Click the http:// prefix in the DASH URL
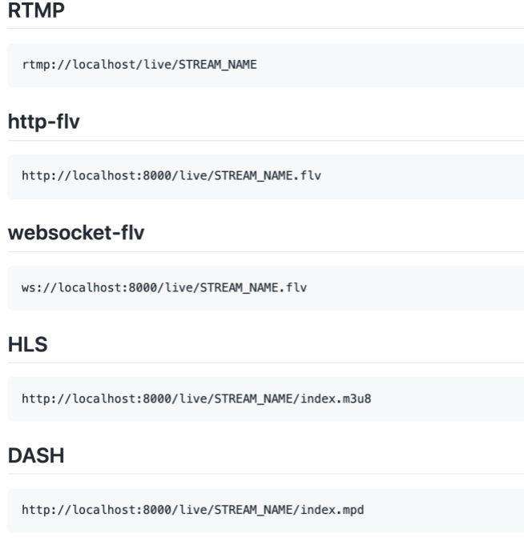This screenshot has width=524, height=549. coord(46,510)
